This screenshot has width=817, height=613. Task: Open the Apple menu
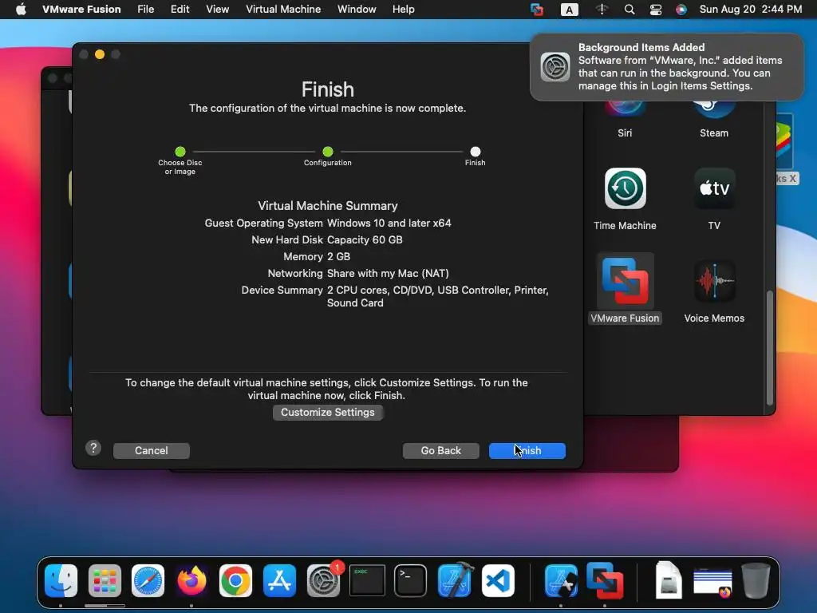(21, 10)
